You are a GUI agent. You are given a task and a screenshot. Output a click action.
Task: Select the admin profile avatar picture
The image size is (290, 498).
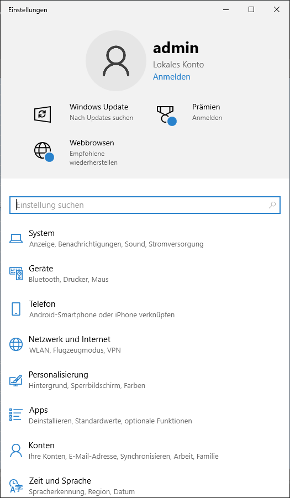click(116, 61)
